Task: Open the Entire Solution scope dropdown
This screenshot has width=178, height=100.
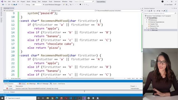Action: tap(11, 84)
